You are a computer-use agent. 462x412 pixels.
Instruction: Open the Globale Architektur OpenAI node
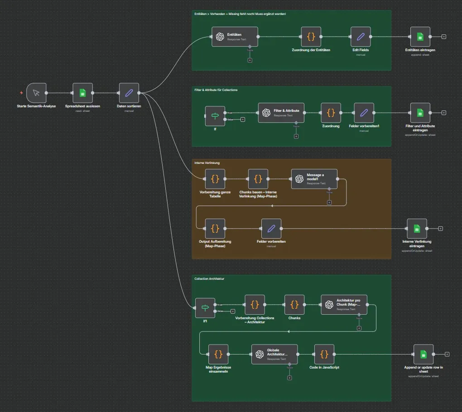274,355
